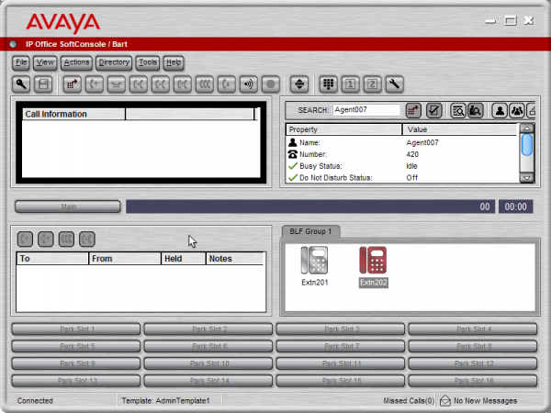Click the SEARCH field containing Agent007

366,110
